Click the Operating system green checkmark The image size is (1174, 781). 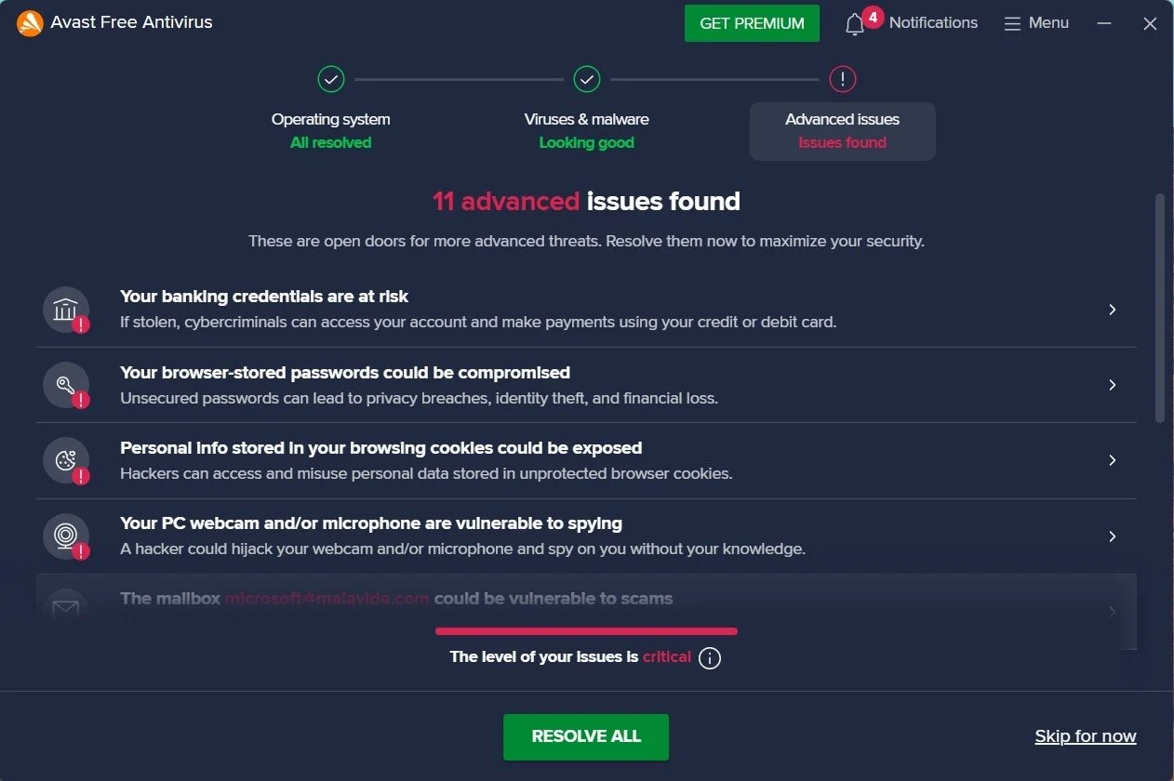point(331,79)
